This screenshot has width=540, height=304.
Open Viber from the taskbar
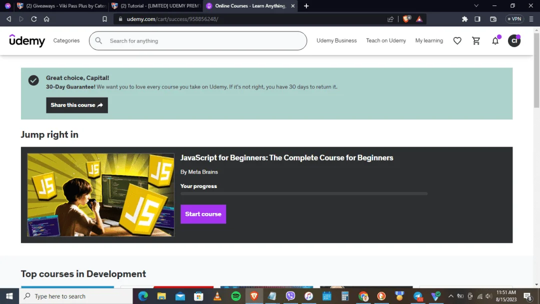290,296
